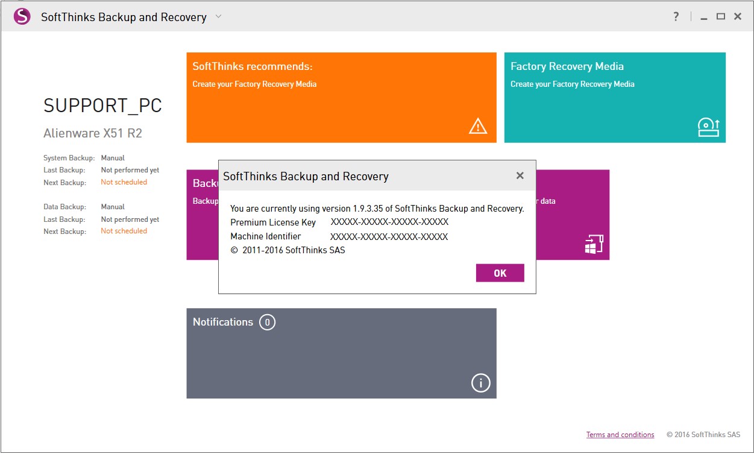Click the notifications count badge showing 0
This screenshot has height=454, width=754.
[x=267, y=322]
